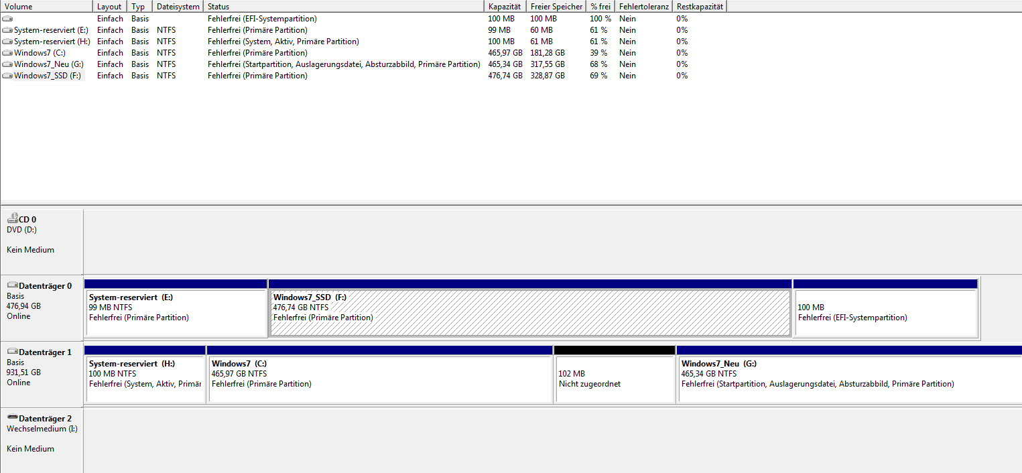This screenshot has width=1022, height=473.
Task: Click 'Wechselmedium (I:)' under Datenträger 2
Action: tap(42, 429)
